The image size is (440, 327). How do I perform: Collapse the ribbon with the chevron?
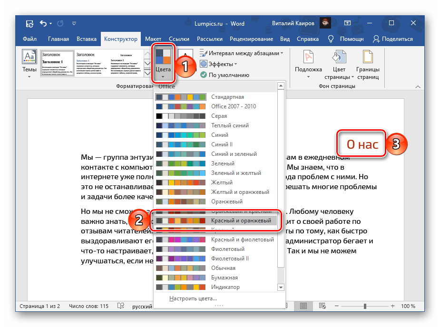pos(418,86)
